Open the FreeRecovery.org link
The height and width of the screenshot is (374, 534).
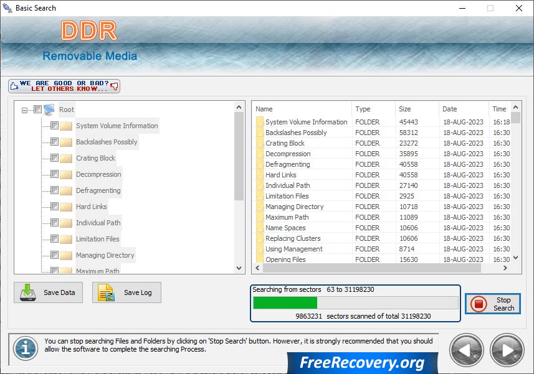363,363
